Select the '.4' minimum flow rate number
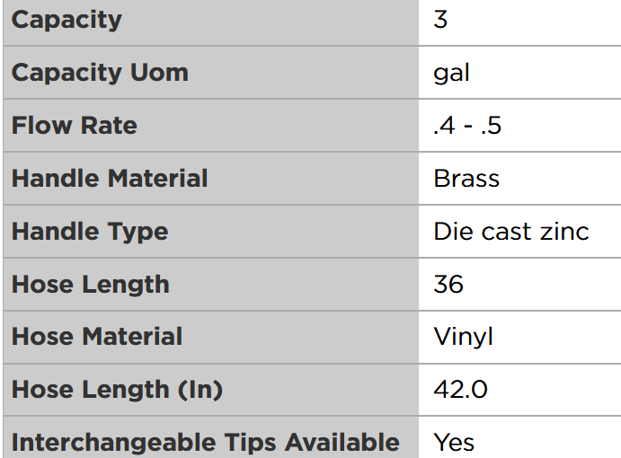Viewport: 621px width, 458px height. click(443, 126)
